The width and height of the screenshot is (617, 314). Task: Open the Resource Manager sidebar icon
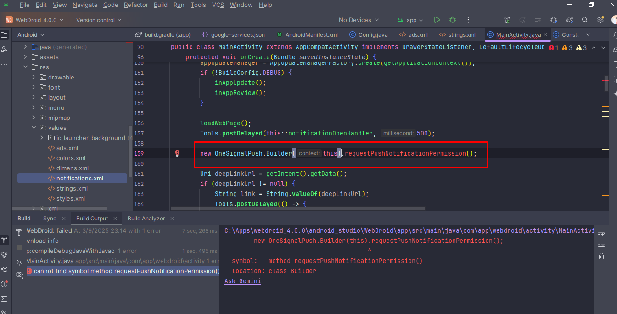(5, 49)
